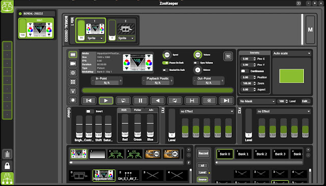The image size is (326, 186).
Task: Toggle the colour Invert switch
Action: [90, 111]
